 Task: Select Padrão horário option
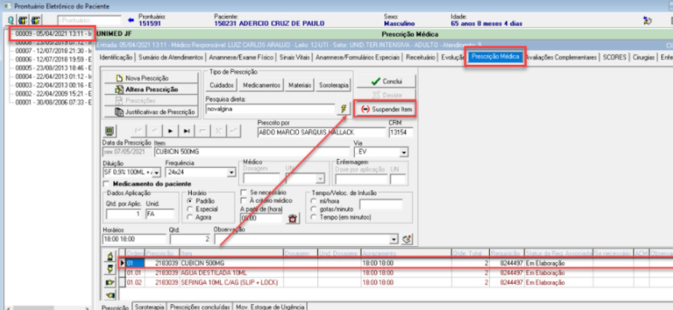(190, 201)
